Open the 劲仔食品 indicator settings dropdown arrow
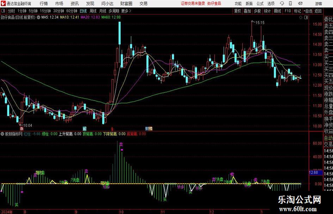The height and width of the screenshot is (214, 333). [x=38, y=18]
